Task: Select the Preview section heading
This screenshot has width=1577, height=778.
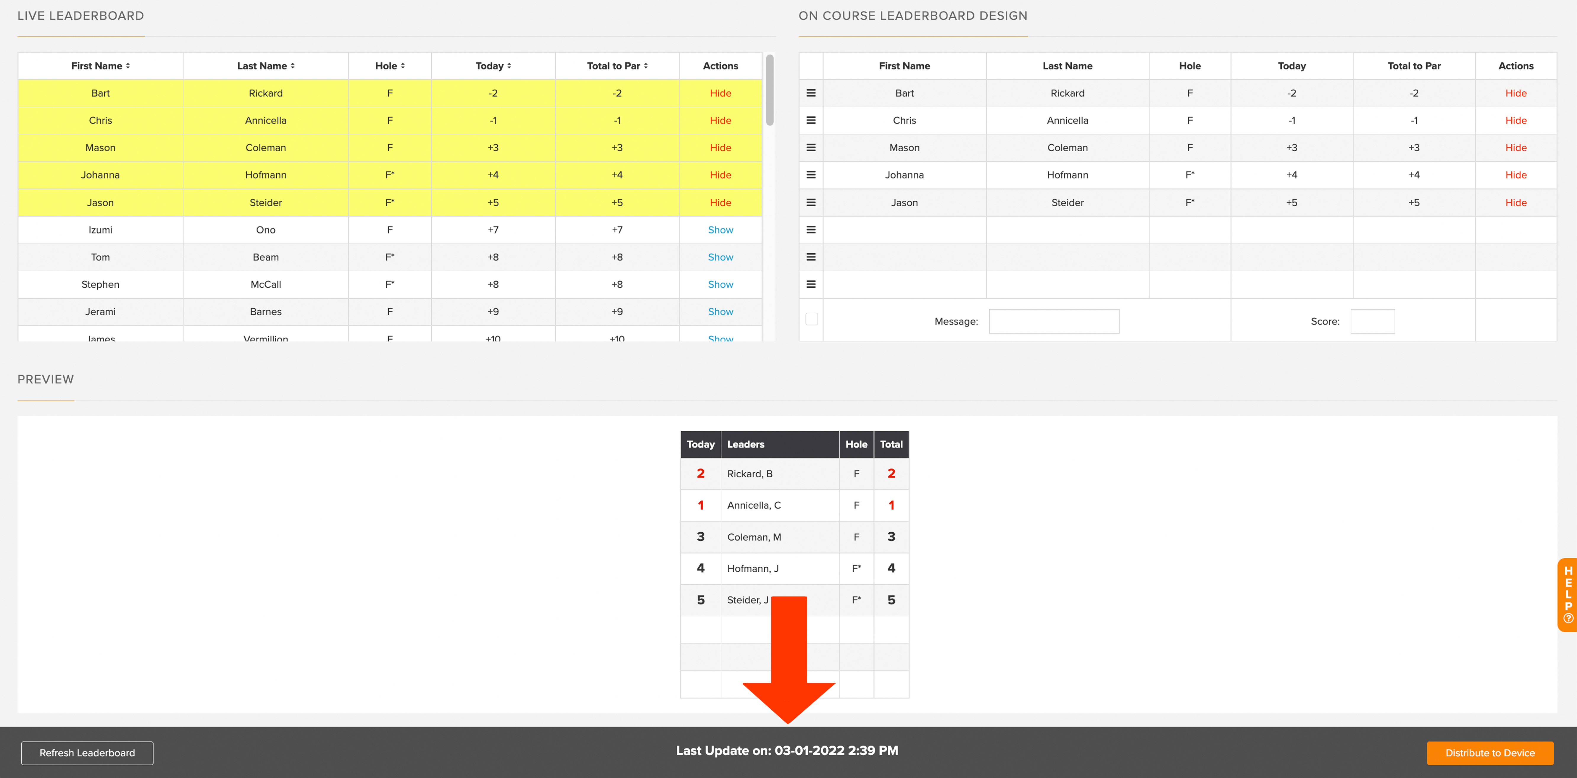Action: [x=45, y=379]
